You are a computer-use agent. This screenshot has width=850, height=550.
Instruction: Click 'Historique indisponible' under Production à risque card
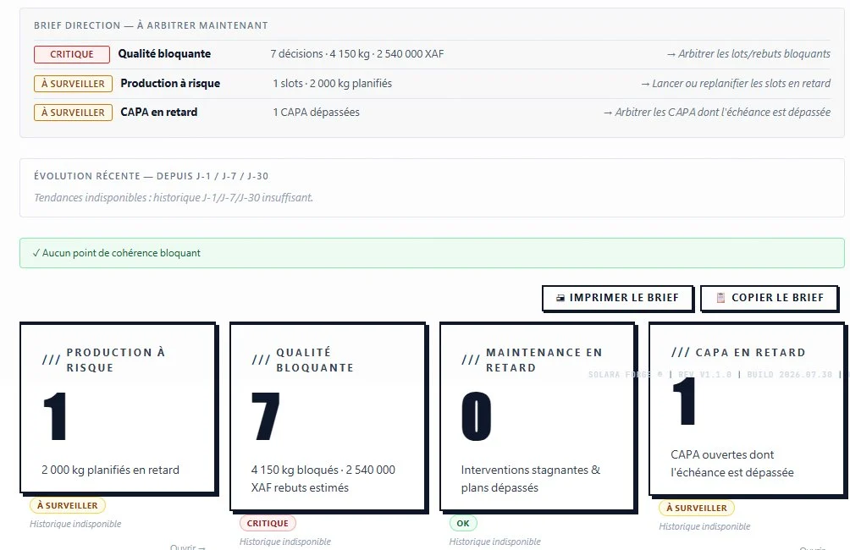(x=75, y=524)
